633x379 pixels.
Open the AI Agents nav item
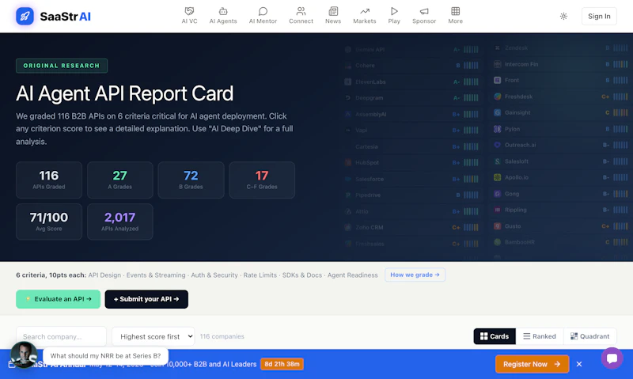[x=223, y=16]
